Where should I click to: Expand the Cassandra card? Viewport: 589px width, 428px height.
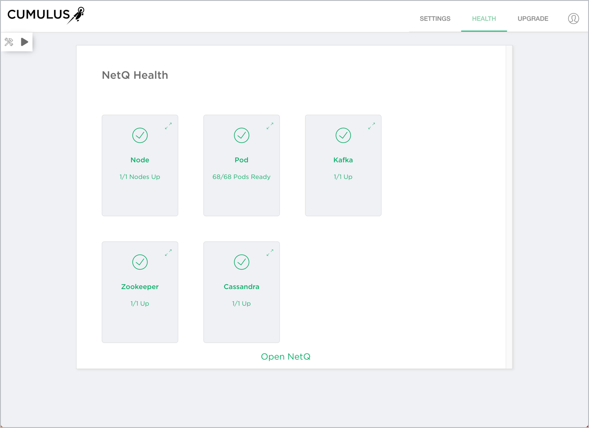270,253
